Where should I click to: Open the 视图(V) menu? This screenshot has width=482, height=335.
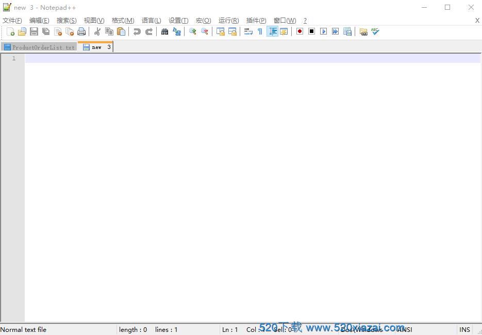(x=94, y=21)
